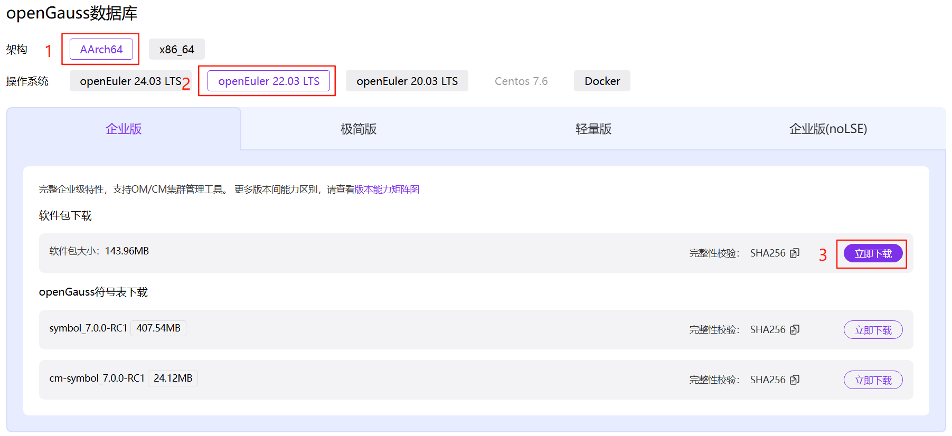Copy SHA256 for cm-symbol_7.0.0-RC1

pos(795,380)
